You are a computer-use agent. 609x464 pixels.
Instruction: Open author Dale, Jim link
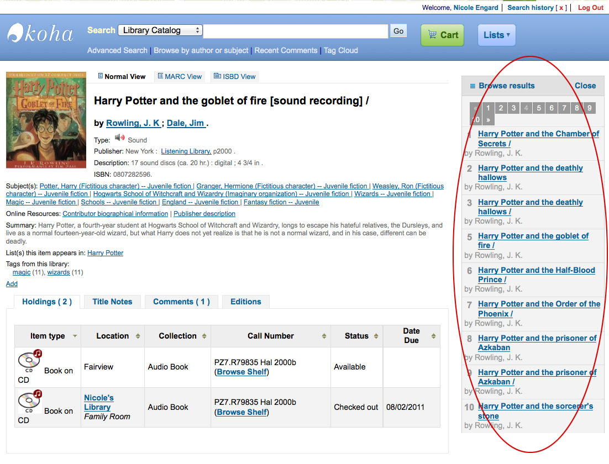(186, 123)
